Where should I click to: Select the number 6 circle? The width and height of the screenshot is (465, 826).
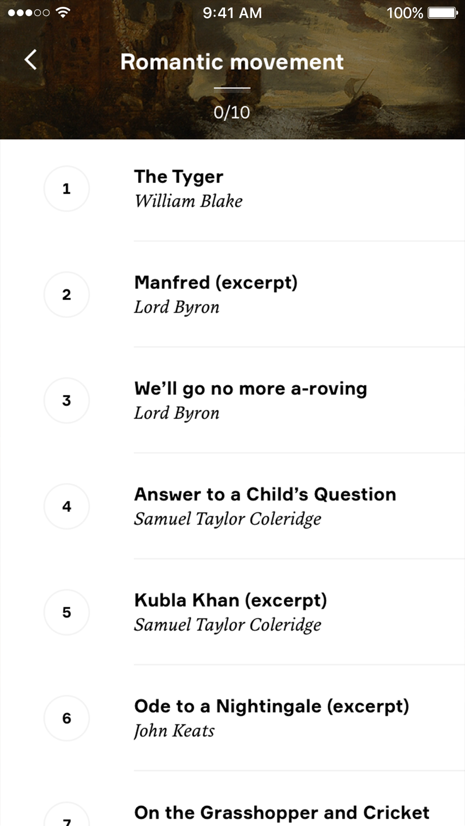click(66, 718)
